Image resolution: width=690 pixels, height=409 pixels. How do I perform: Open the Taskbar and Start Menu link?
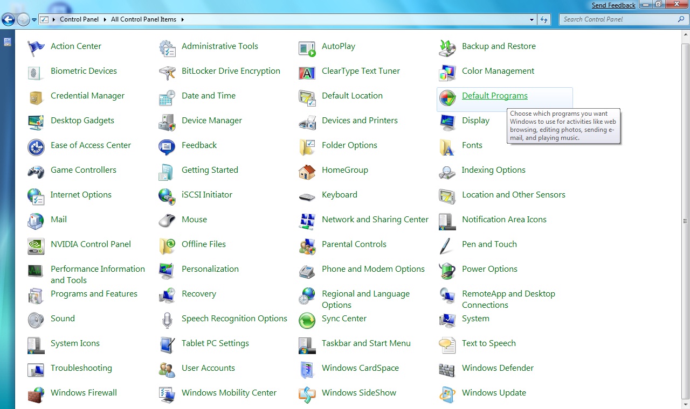pos(366,343)
